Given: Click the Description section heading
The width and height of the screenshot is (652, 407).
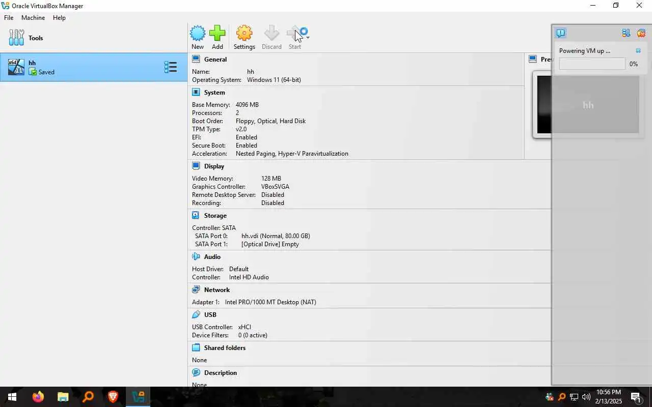Looking at the screenshot, I should pyautogui.click(x=221, y=372).
